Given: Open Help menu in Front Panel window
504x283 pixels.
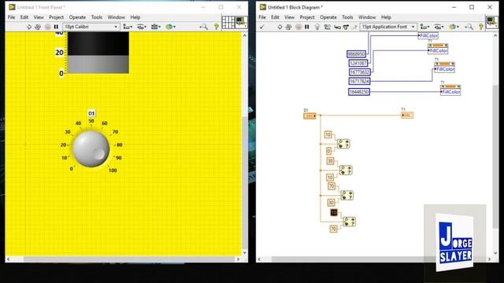Looking at the screenshot, I should (135, 17).
